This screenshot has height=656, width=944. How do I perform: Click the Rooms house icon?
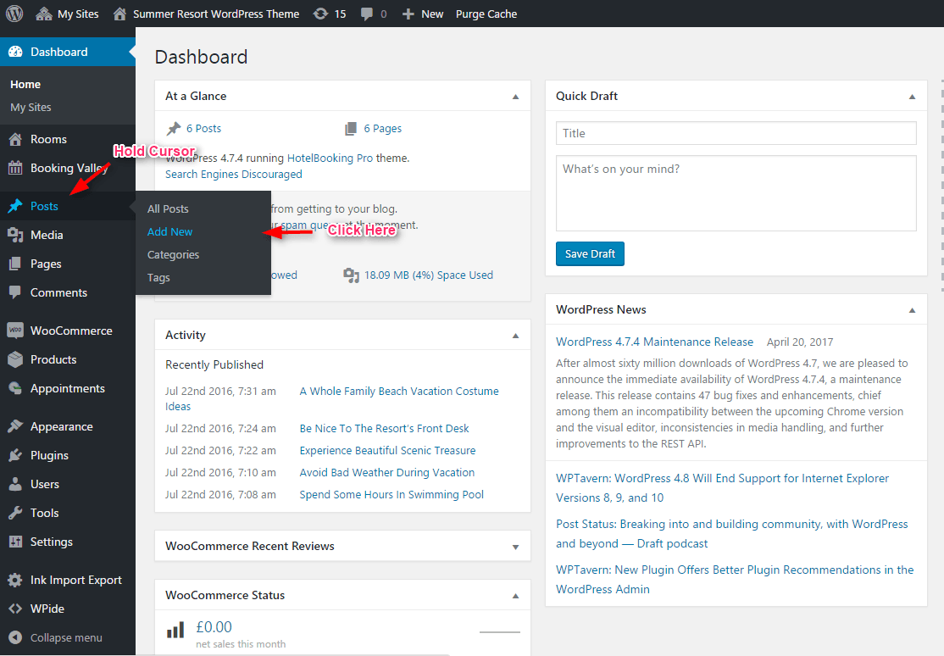pos(15,139)
